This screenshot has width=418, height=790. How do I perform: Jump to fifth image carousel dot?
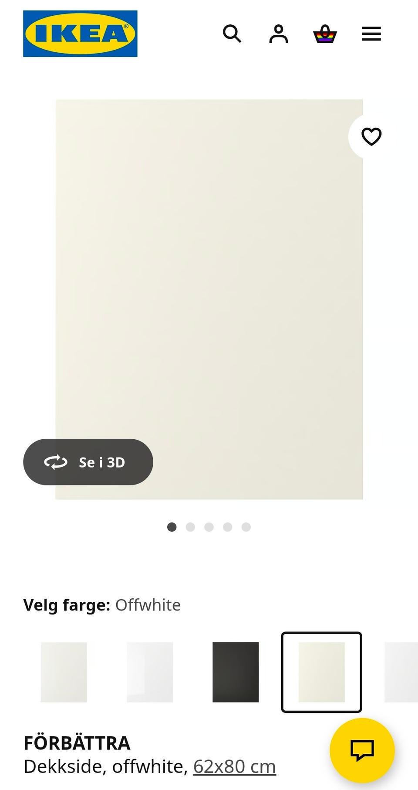246,527
